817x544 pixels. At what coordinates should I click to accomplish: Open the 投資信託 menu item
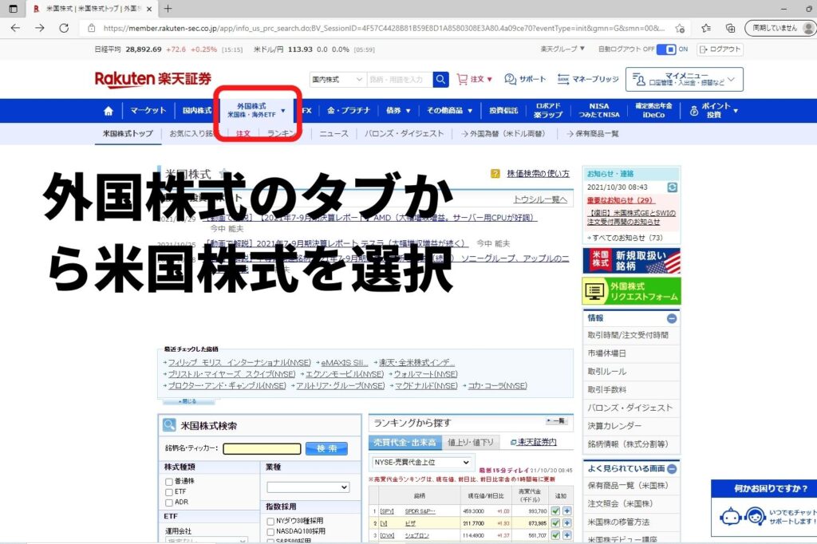coord(503,110)
